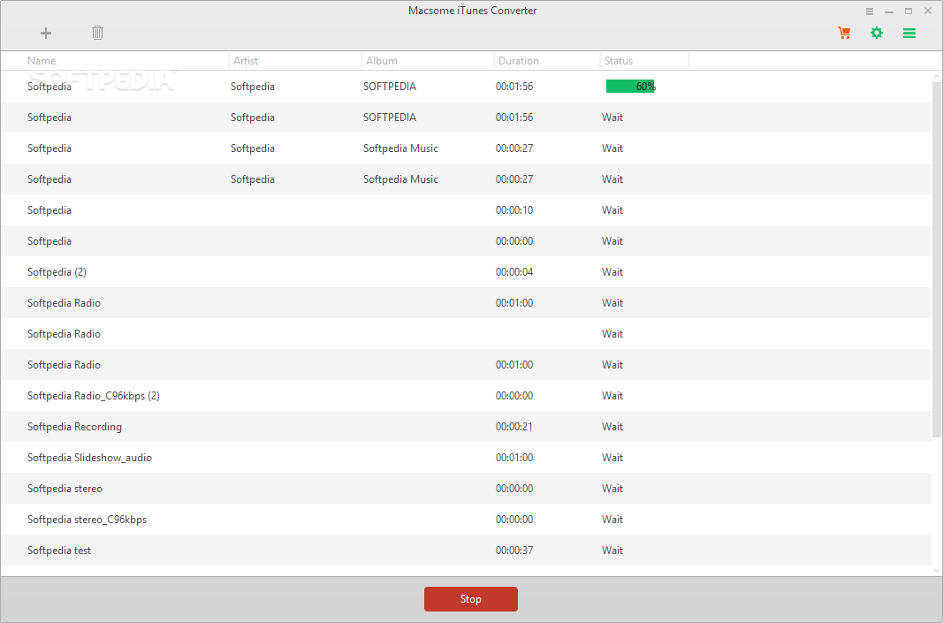Select the row named Softpedia (2)
The width and height of the screenshot is (943, 623).
pos(466,272)
